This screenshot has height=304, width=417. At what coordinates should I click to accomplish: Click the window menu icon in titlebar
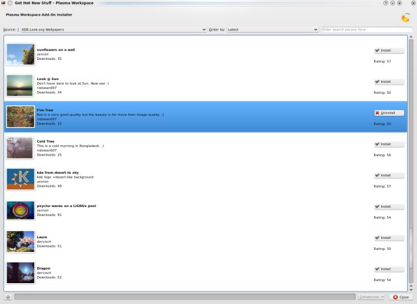3,3
